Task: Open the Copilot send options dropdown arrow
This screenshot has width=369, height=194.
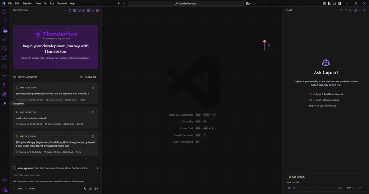Action: pyautogui.click(x=363, y=188)
